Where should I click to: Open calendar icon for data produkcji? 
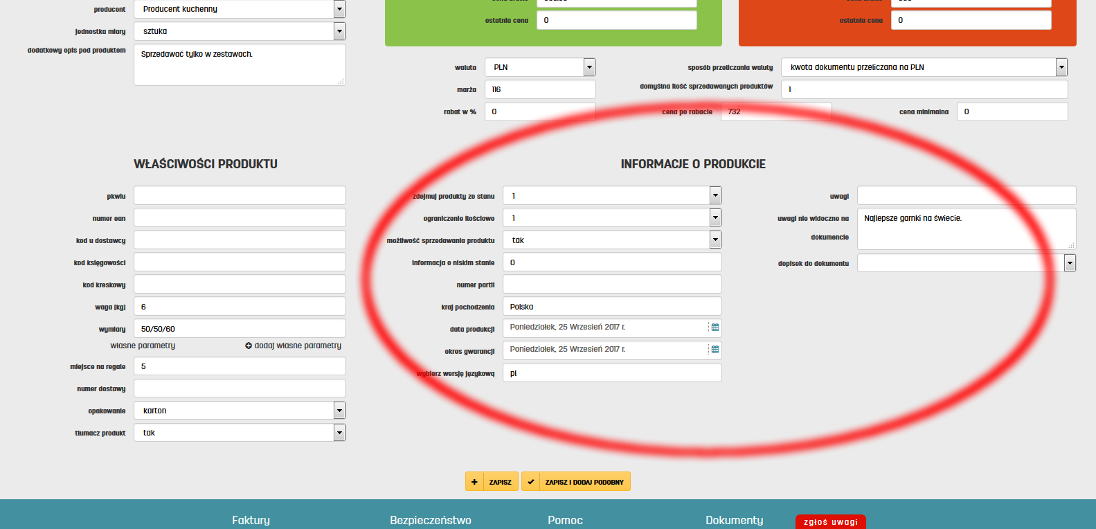pyautogui.click(x=715, y=328)
